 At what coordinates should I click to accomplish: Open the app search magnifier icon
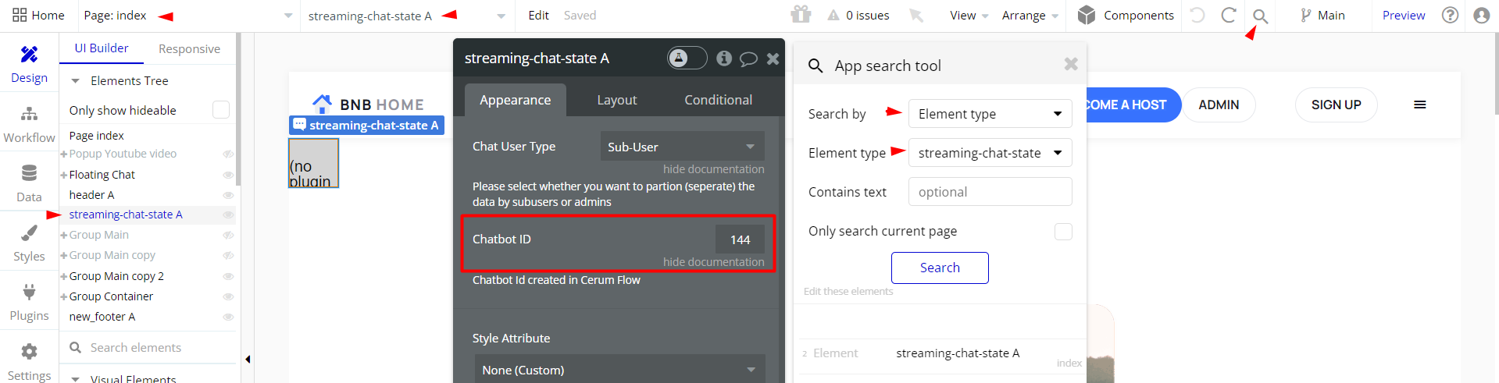1260,16
